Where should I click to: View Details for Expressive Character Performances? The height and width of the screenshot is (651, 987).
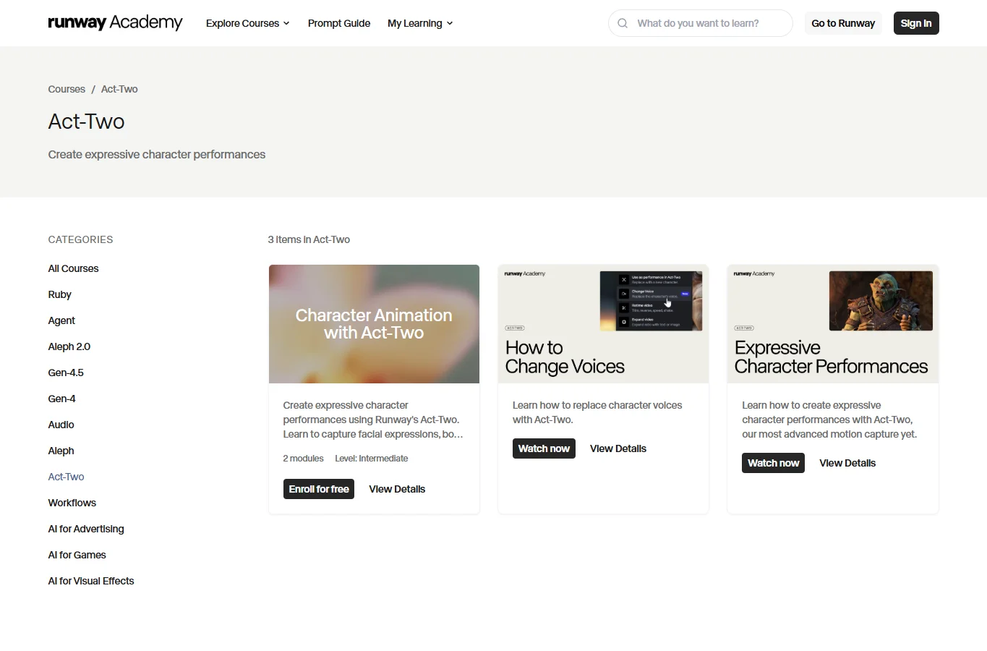coord(847,463)
